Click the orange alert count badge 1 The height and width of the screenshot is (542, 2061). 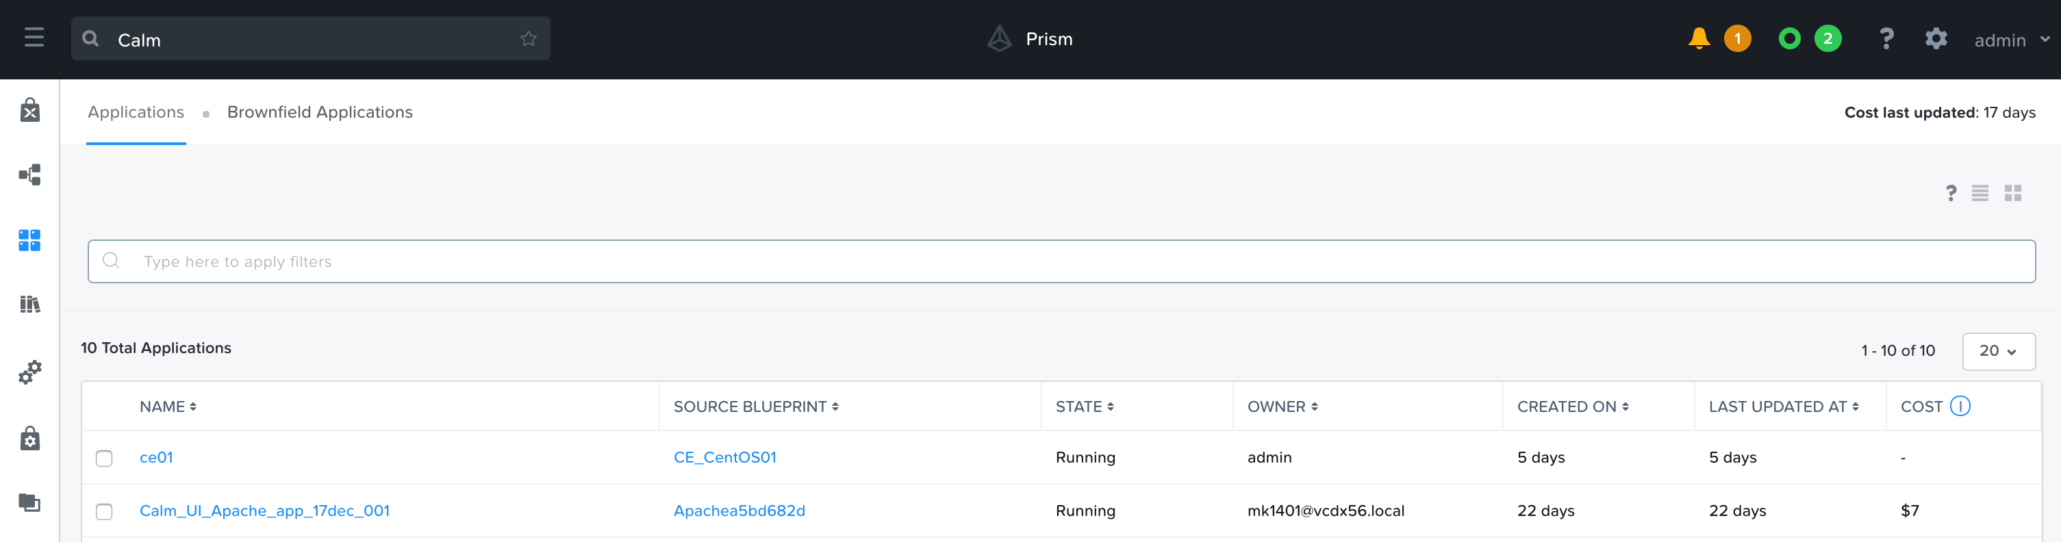coord(1737,38)
